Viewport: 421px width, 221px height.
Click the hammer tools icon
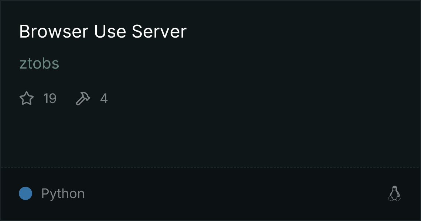[x=83, y=98]
